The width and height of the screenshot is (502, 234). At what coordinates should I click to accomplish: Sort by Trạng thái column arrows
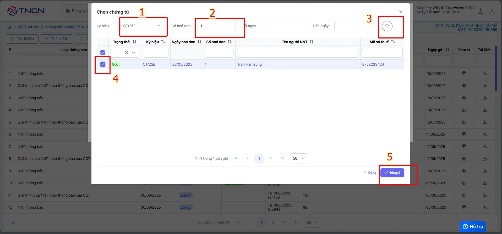pyautogui.click(x=134, y=42)
